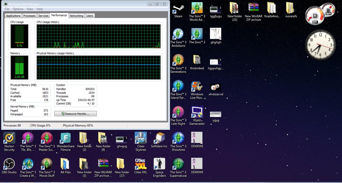Launch The Sims 3 70s, 80s shortcut

(x=28, y=142)
